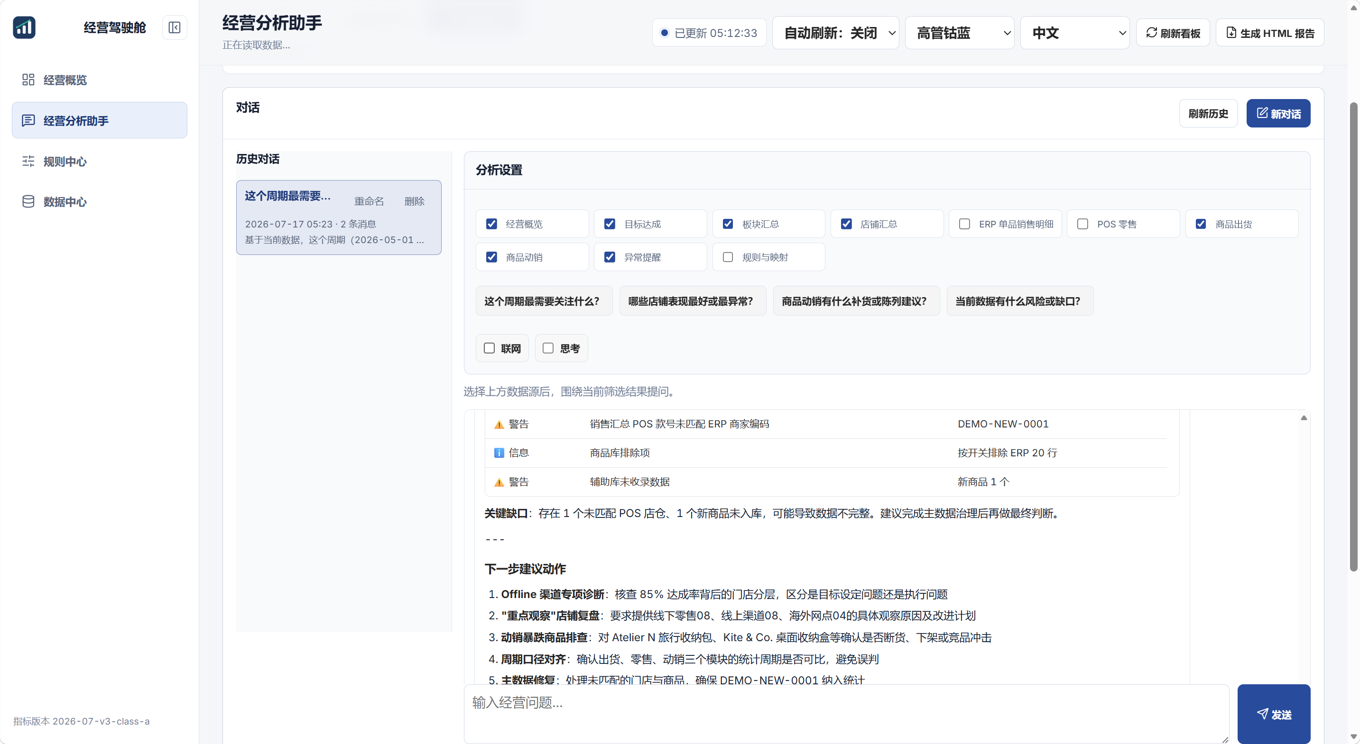The width and height of the screenshot is (1360, 744).
Task: Click the 刷新历史 button
Action: coord(1209,113)
